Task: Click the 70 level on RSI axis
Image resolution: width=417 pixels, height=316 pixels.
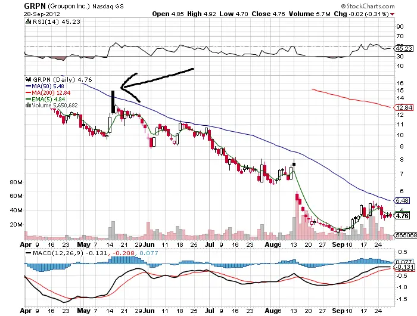Action: pyautogui.click(x=400, y=36)
